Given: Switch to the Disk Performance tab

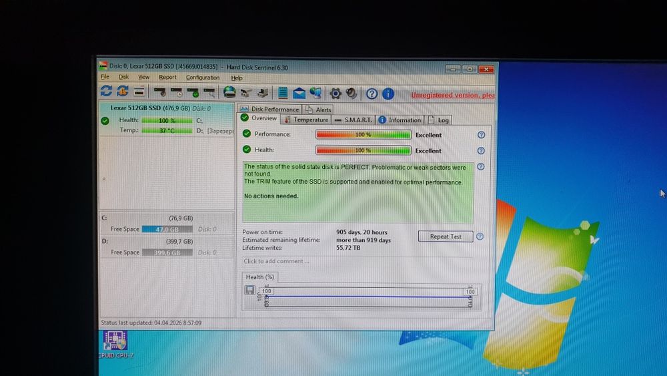Looking at the screenshot, I should click(269, 109).
